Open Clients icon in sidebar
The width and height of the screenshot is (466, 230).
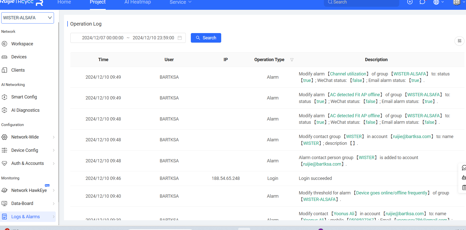coord(5,70)
